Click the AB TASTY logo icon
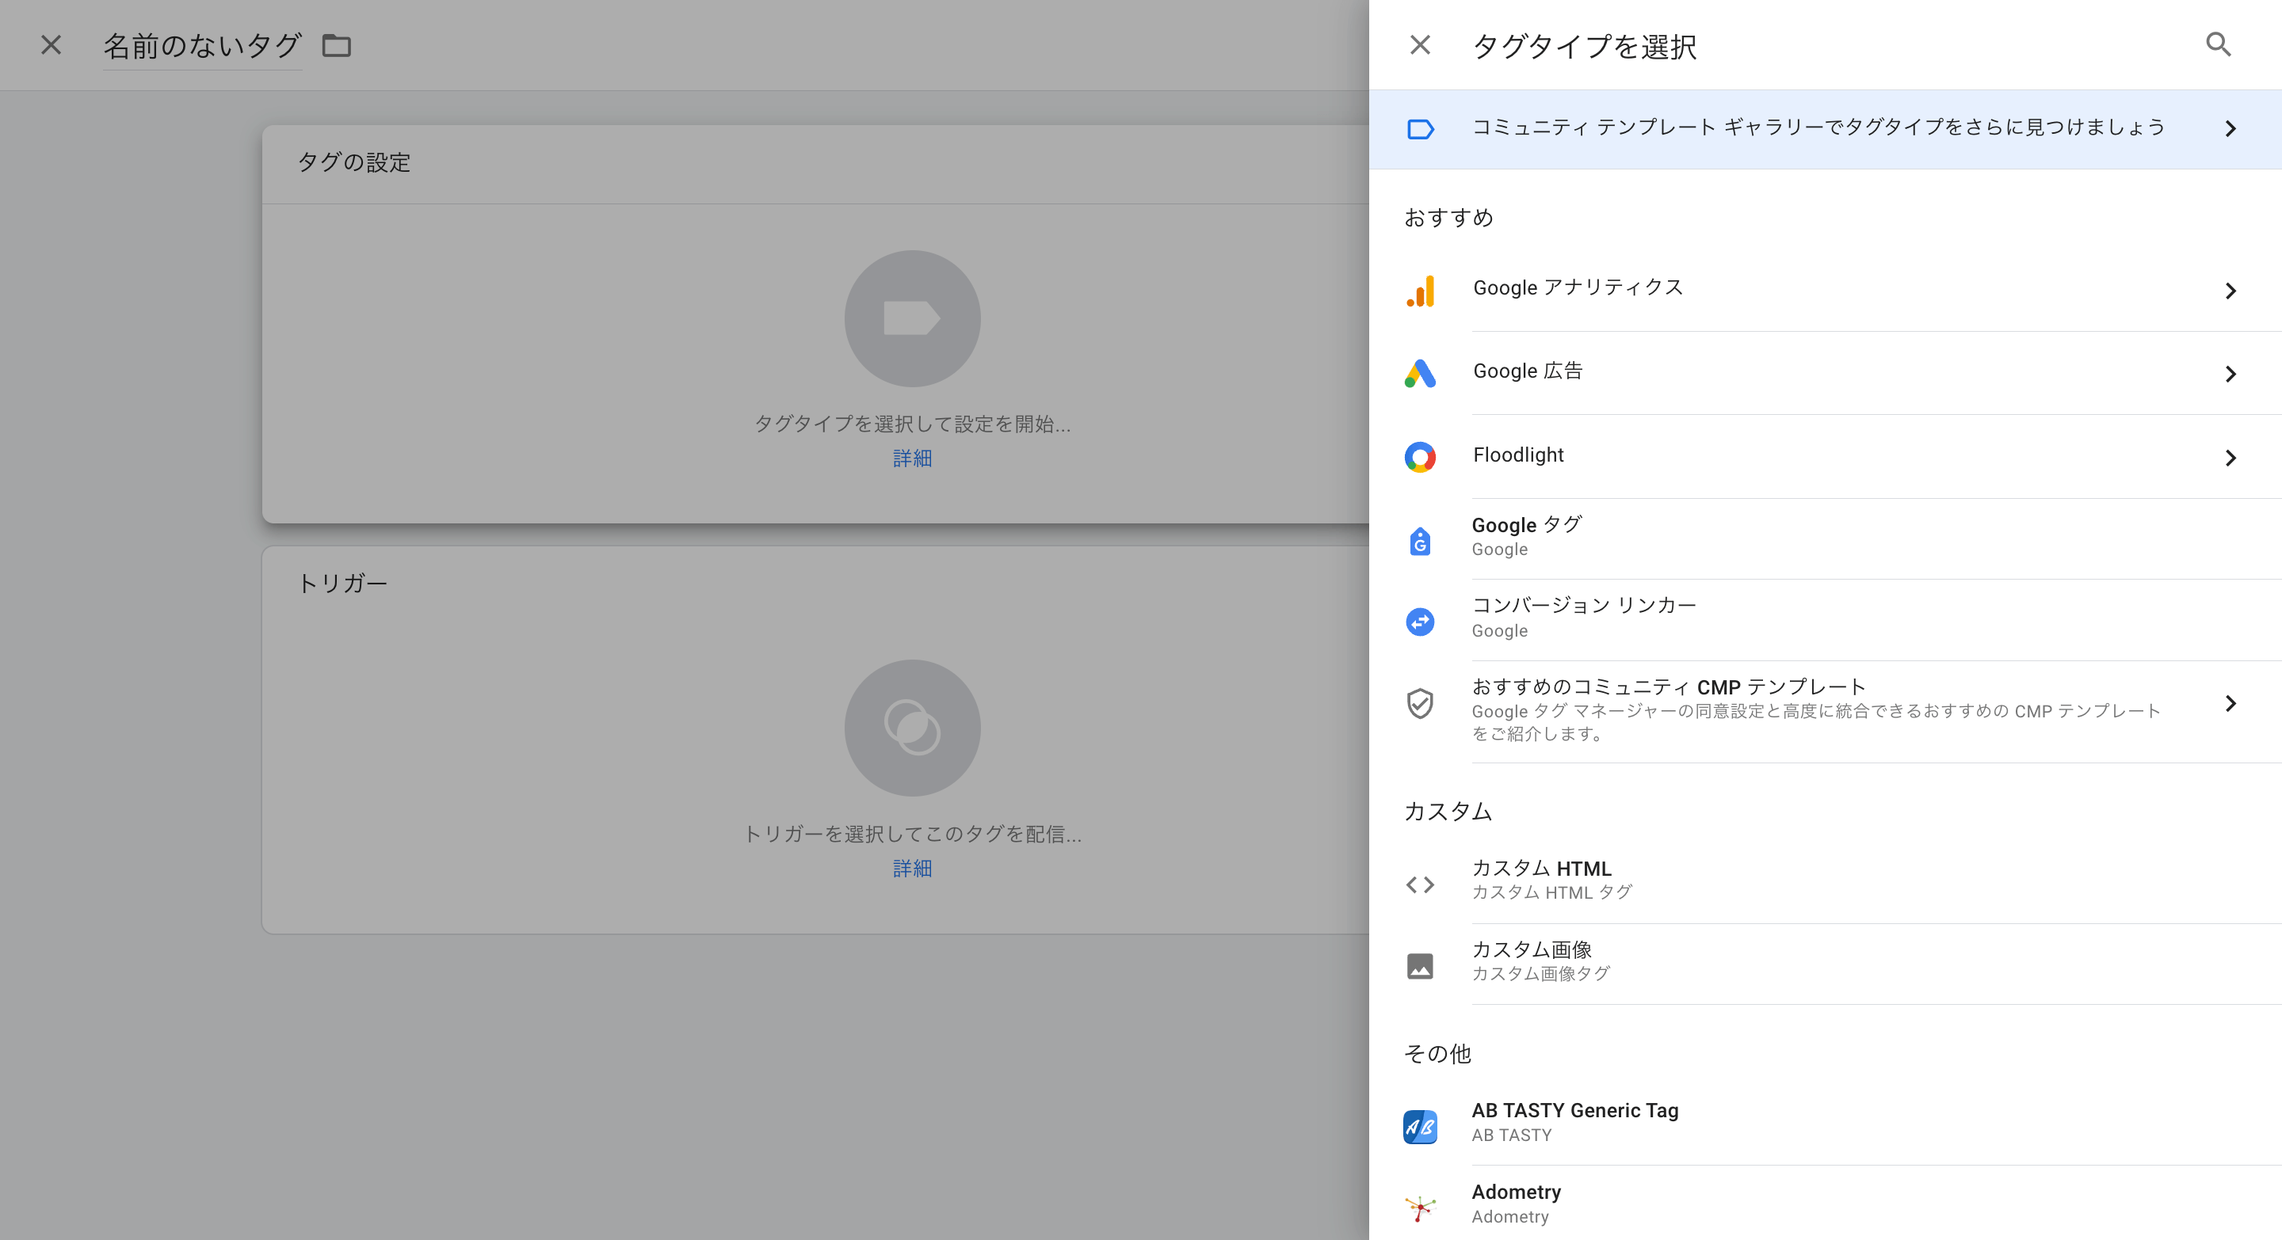The width and height of the screenshot is (2282, 1240). click(x=1420, y=1127)
